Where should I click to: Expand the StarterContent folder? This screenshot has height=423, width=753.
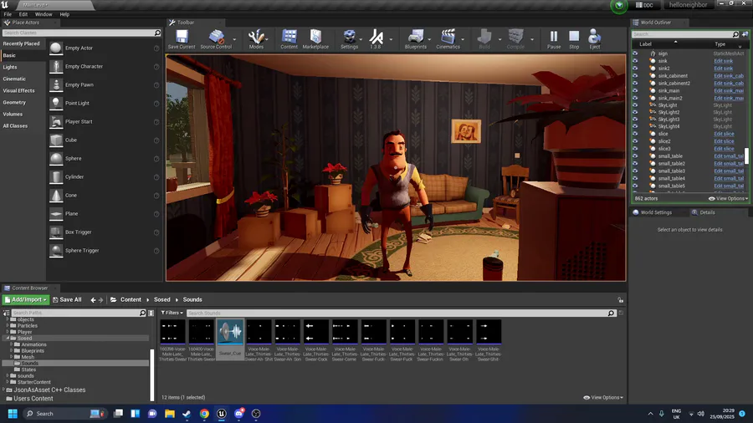tap(8, 382)
